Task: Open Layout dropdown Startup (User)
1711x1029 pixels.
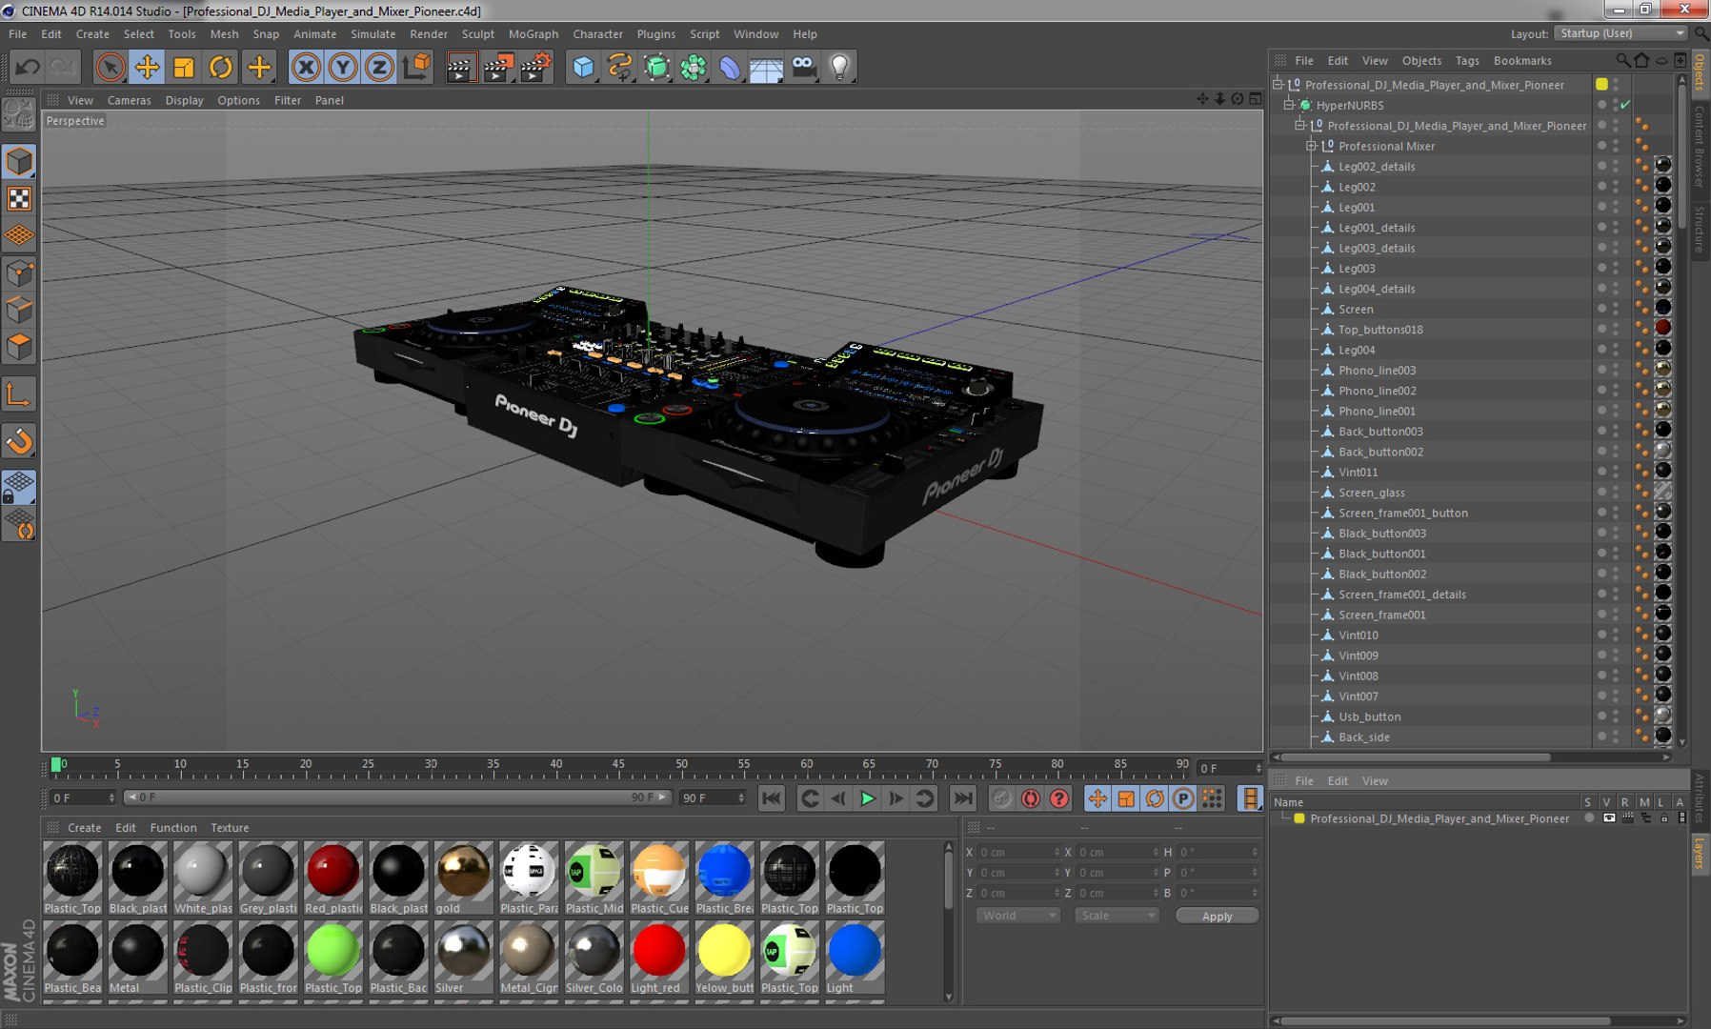Action: coord(1620,33)
